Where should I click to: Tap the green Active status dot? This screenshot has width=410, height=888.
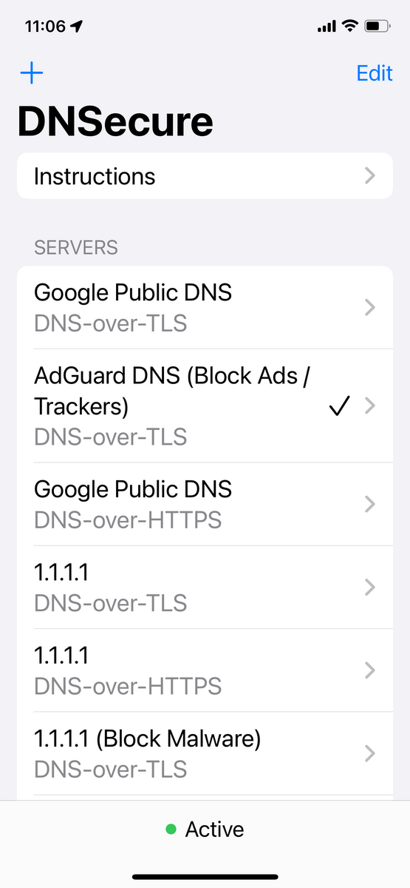171,830
